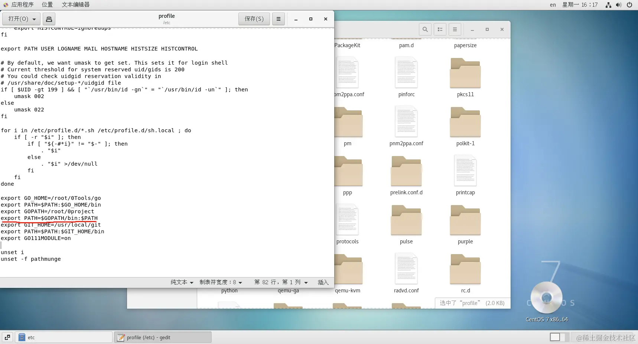Click the line 'export PATH=$PATH:$GO_HOME/bin'

(x=51, y=205)
